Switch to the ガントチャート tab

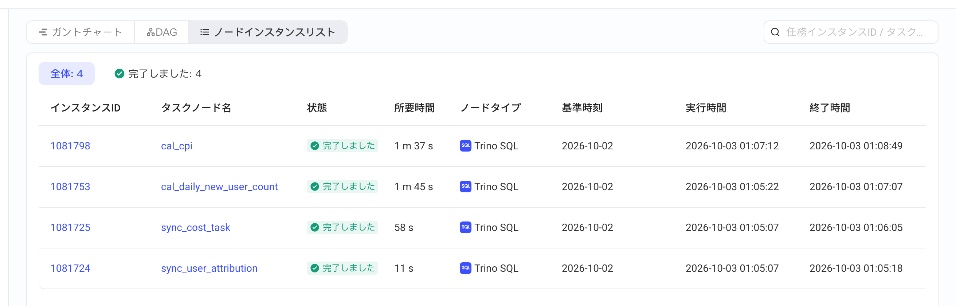81,32
